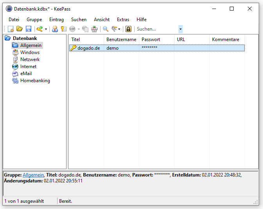The image size is (263, 209).
Task: Sort entries by the Benutzername column header
Action: click(121, 40)
